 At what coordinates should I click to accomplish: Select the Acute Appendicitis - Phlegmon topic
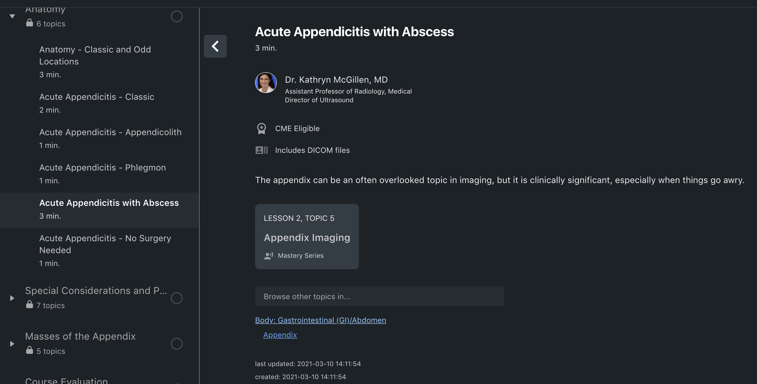102,168
